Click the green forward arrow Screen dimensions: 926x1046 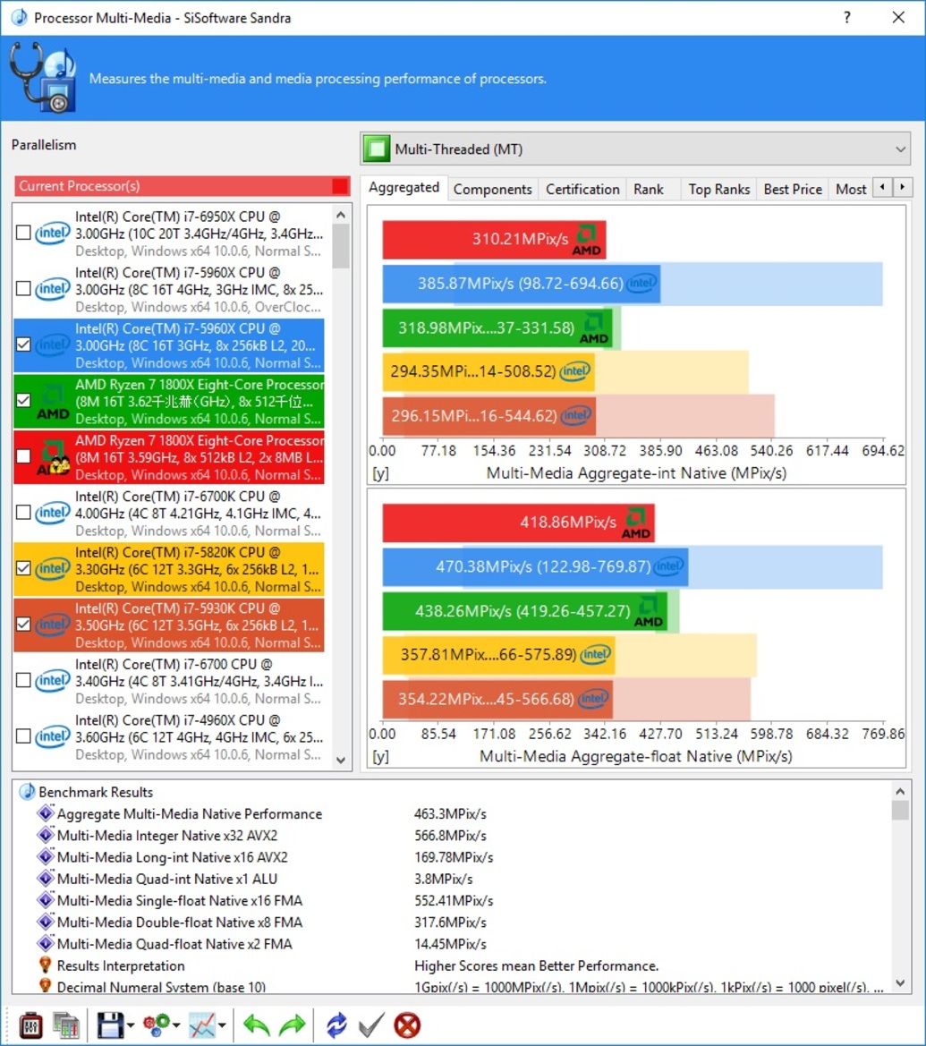(292, 1025)
